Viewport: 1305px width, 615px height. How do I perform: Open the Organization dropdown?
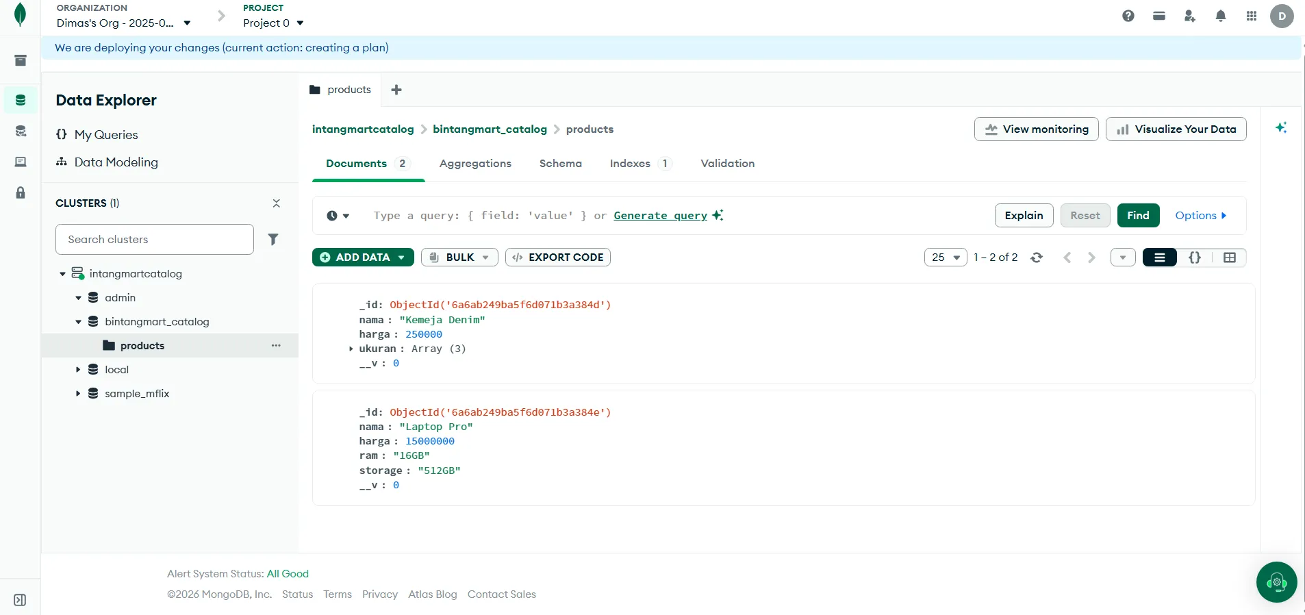(x=124, y=23)
